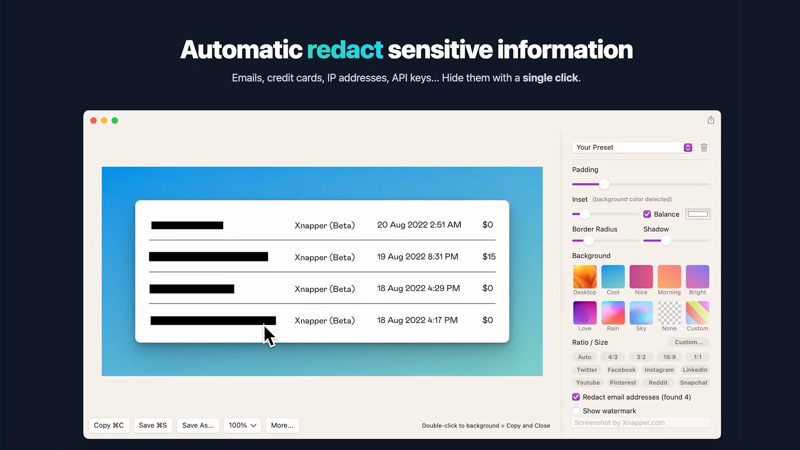Enable the Show watermark option
This screenshot has width=800, height=450.
576,410
